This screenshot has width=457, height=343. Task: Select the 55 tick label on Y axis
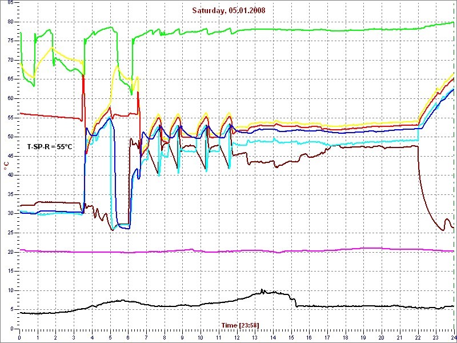10,118
